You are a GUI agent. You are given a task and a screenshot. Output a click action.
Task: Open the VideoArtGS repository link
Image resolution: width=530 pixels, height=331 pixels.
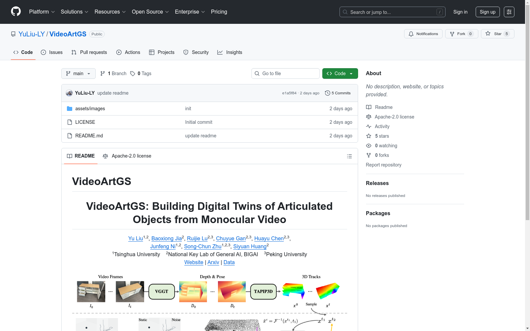point(68,34)
